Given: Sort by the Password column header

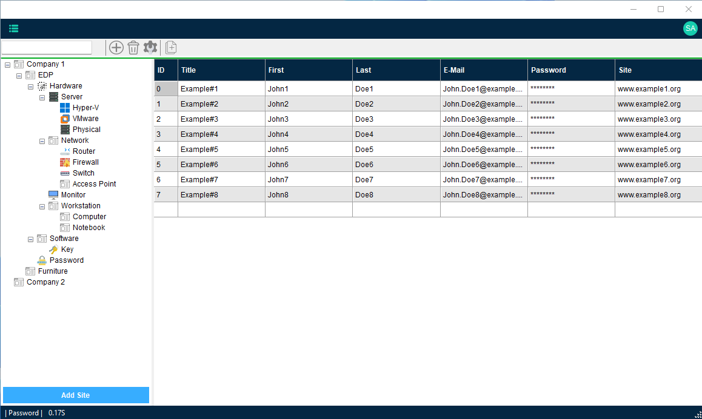Looking at the screenshot, I should pyautogui.click(x=571, y=70).
